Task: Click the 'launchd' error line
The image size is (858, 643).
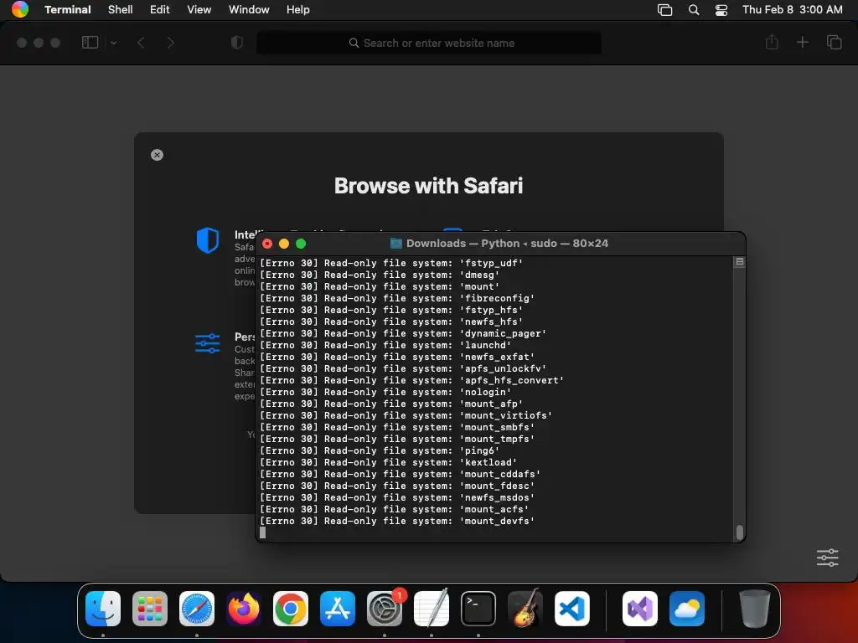Action: [385, 345]
